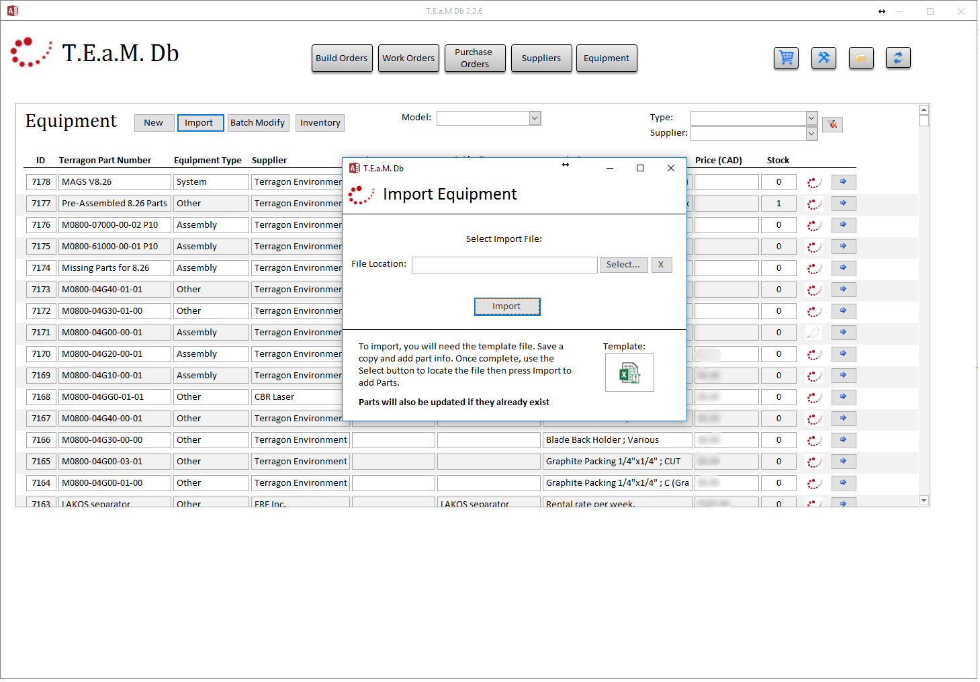Click M0800-61000-00-01 P10 part number
Viewport: 980px width, 682px height.
(x=115, y=247)
